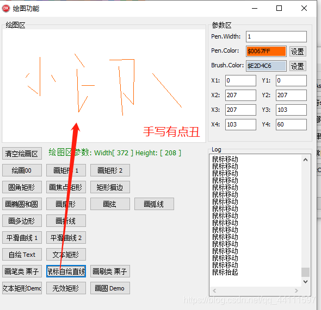Click the Log horizontal scroll right arrow
The height and width of the screenshot is (310, 321).
coord(296,290)
